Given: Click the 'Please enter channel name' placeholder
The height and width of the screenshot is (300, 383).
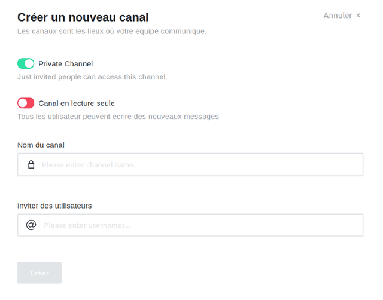Looking at the screenshot, I should [x=90, y=164].
